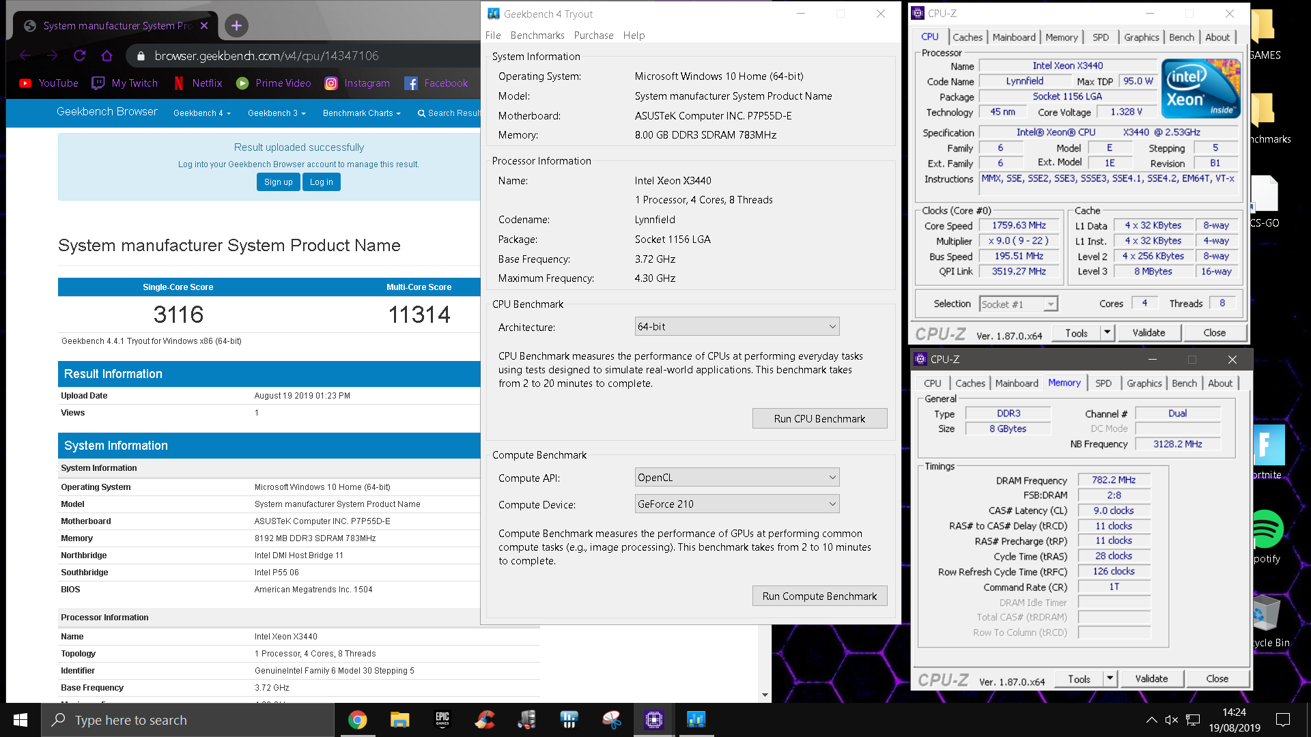
Task: Open Bench tab in top CPU-Z window
Action: click(x=1181, y=38)
